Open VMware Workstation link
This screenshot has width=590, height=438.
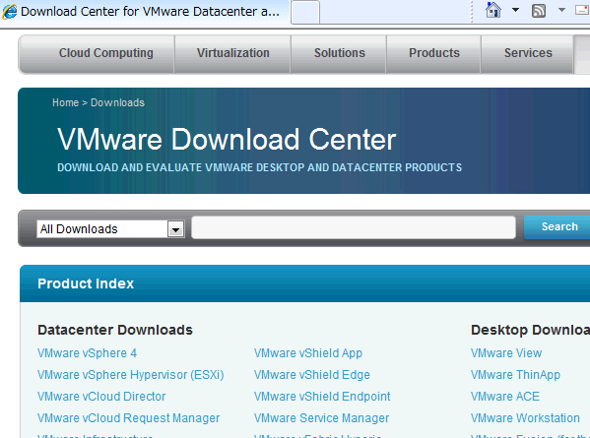pyautogui.click(x=525, y=418)
